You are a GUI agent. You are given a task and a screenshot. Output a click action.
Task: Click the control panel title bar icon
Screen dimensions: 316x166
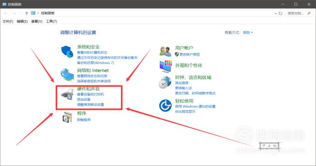tap(4, 4)
